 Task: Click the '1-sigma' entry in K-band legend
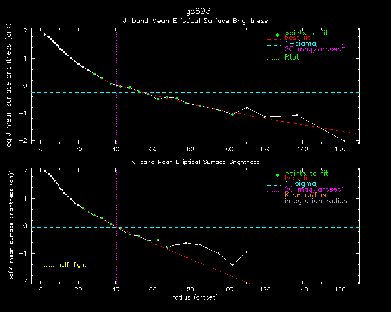[x=300, y=184]
